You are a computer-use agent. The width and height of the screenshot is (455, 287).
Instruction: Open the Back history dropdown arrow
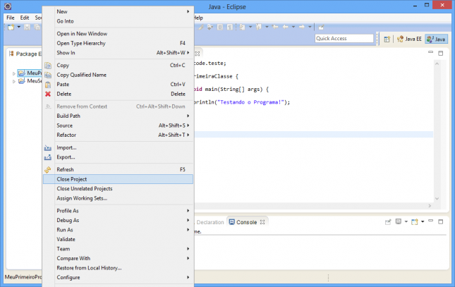[293, 27]
